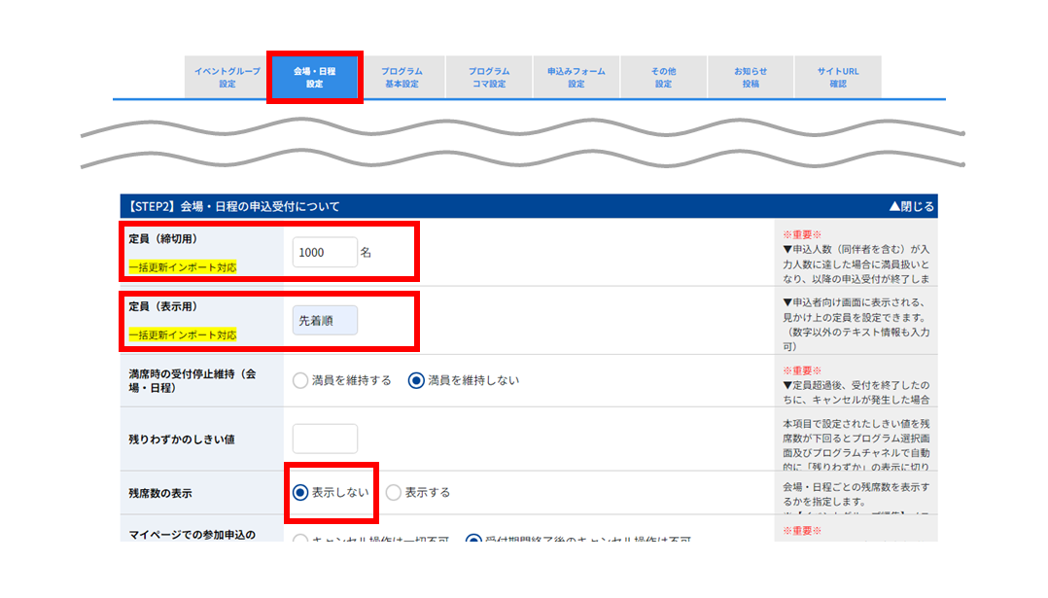Image resolution: width=1048 pixels, height=598 pixels.
Task: Click 一括更新インポート対応 under 定員（締切用）
Action: click(x=183, y=267)
